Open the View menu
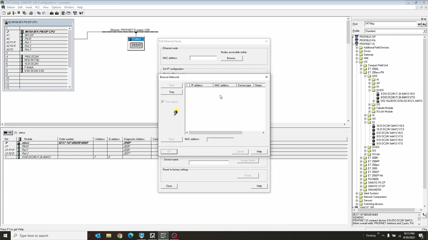Image resolution: width=428 pixels, height=240 pixels. pos(46,7)
